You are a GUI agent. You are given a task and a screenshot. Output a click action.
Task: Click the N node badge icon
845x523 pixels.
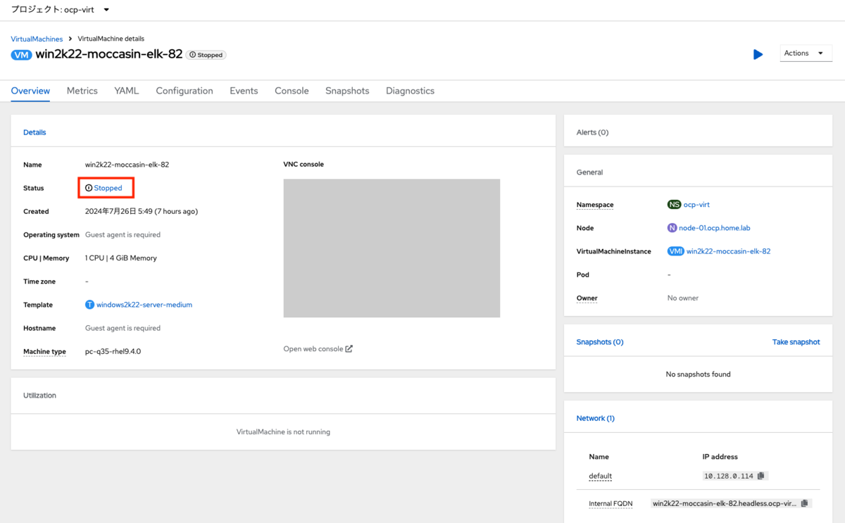pos(672,228)
